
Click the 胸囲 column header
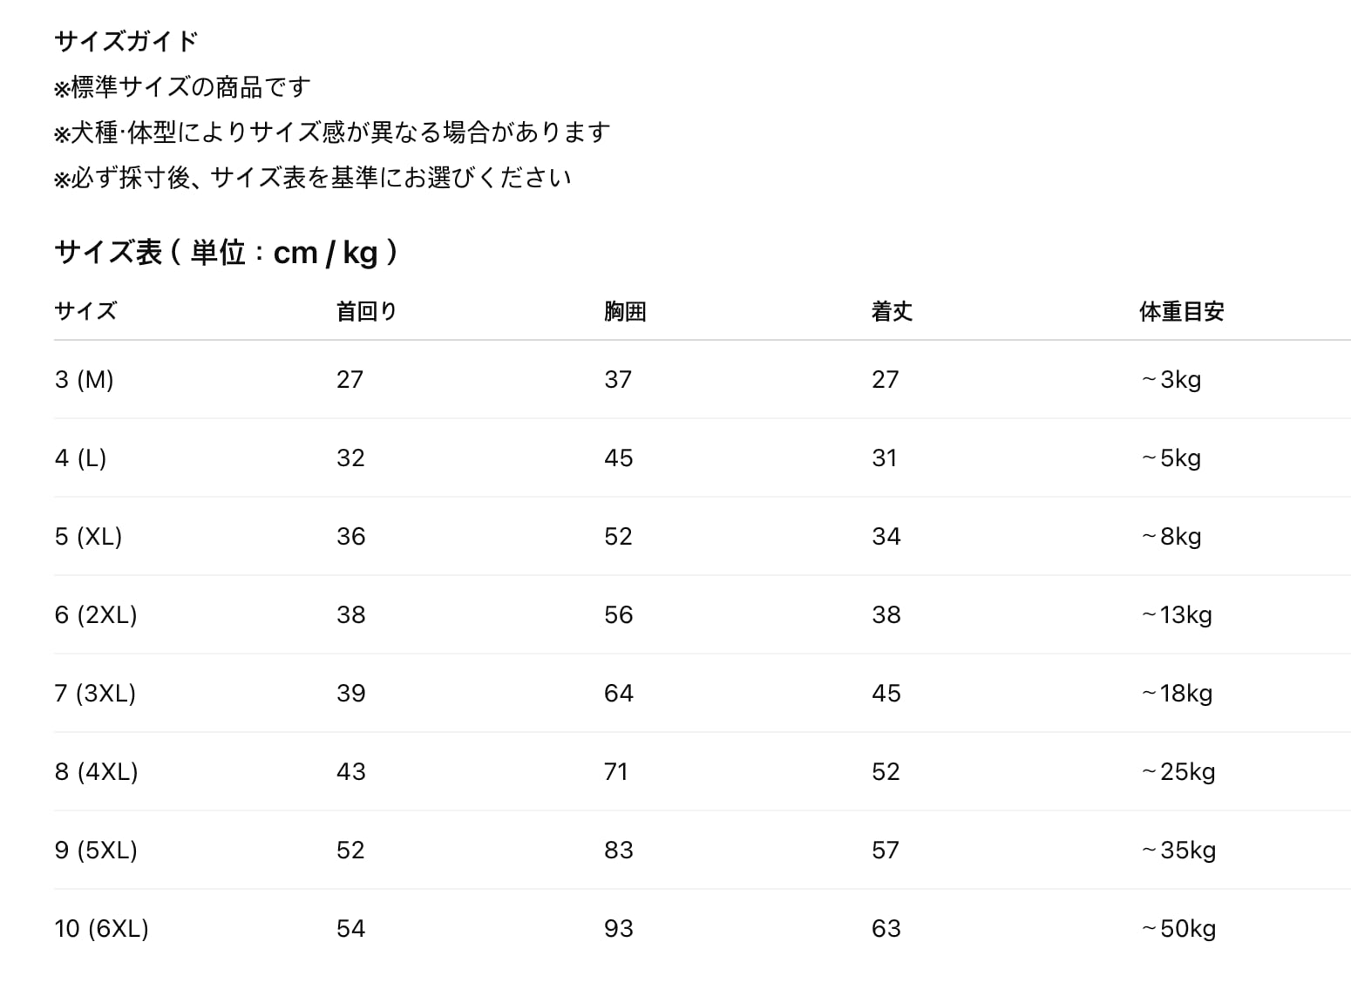[625, 311]
